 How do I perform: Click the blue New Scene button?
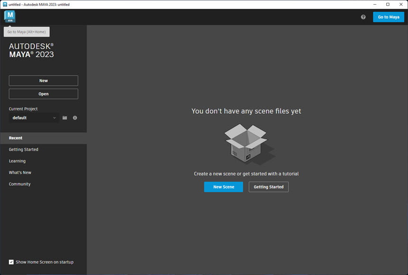[x=223, y=187]
